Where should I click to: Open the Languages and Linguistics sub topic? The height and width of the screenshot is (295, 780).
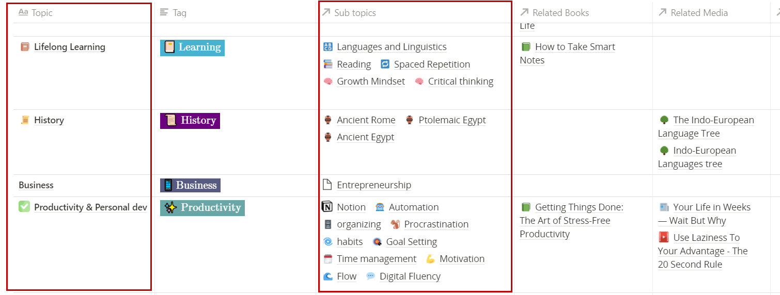click(392, 47)
